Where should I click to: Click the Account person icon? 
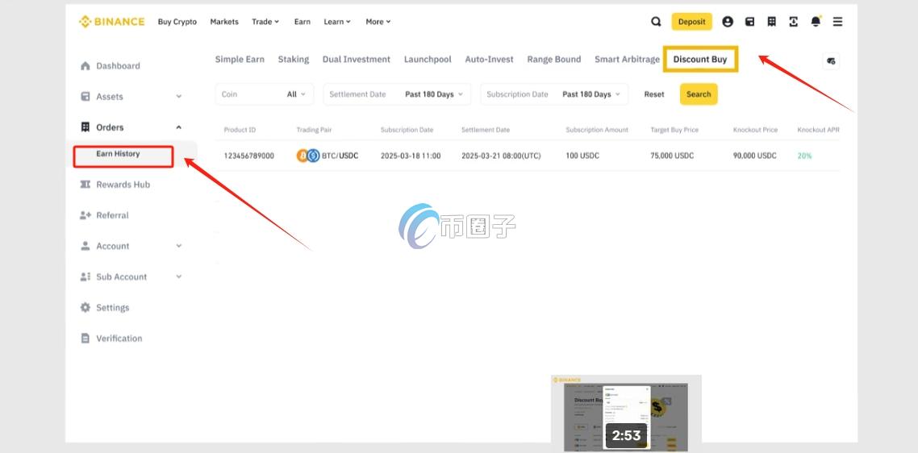coord(86,246)
